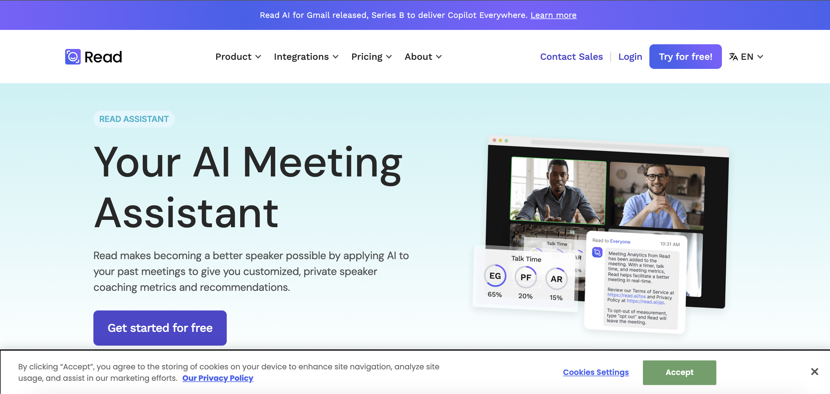Open Our Privacy Policy link
This screenshot has height=394, width=830.
coord(218,378)
